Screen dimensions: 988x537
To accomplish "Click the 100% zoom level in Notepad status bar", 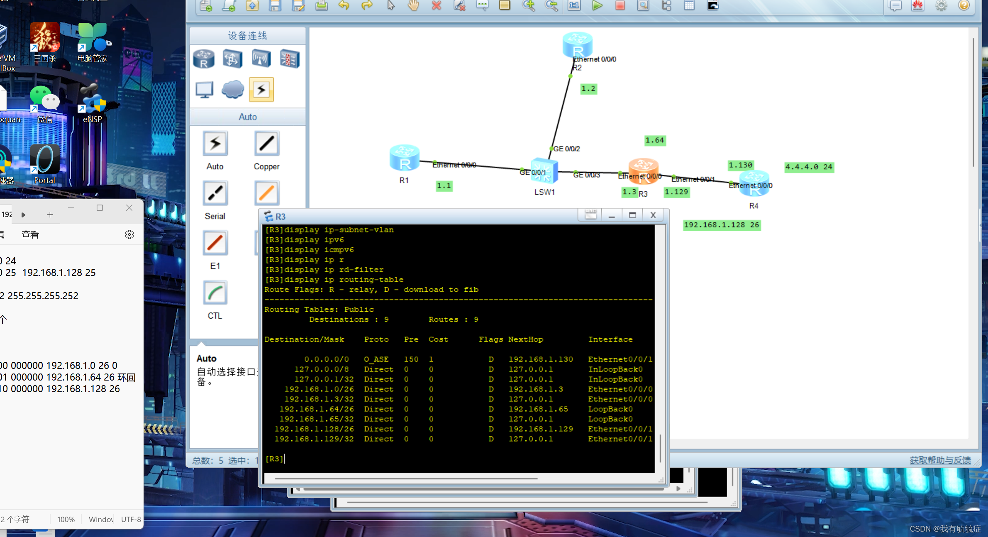I will point(66,519).
